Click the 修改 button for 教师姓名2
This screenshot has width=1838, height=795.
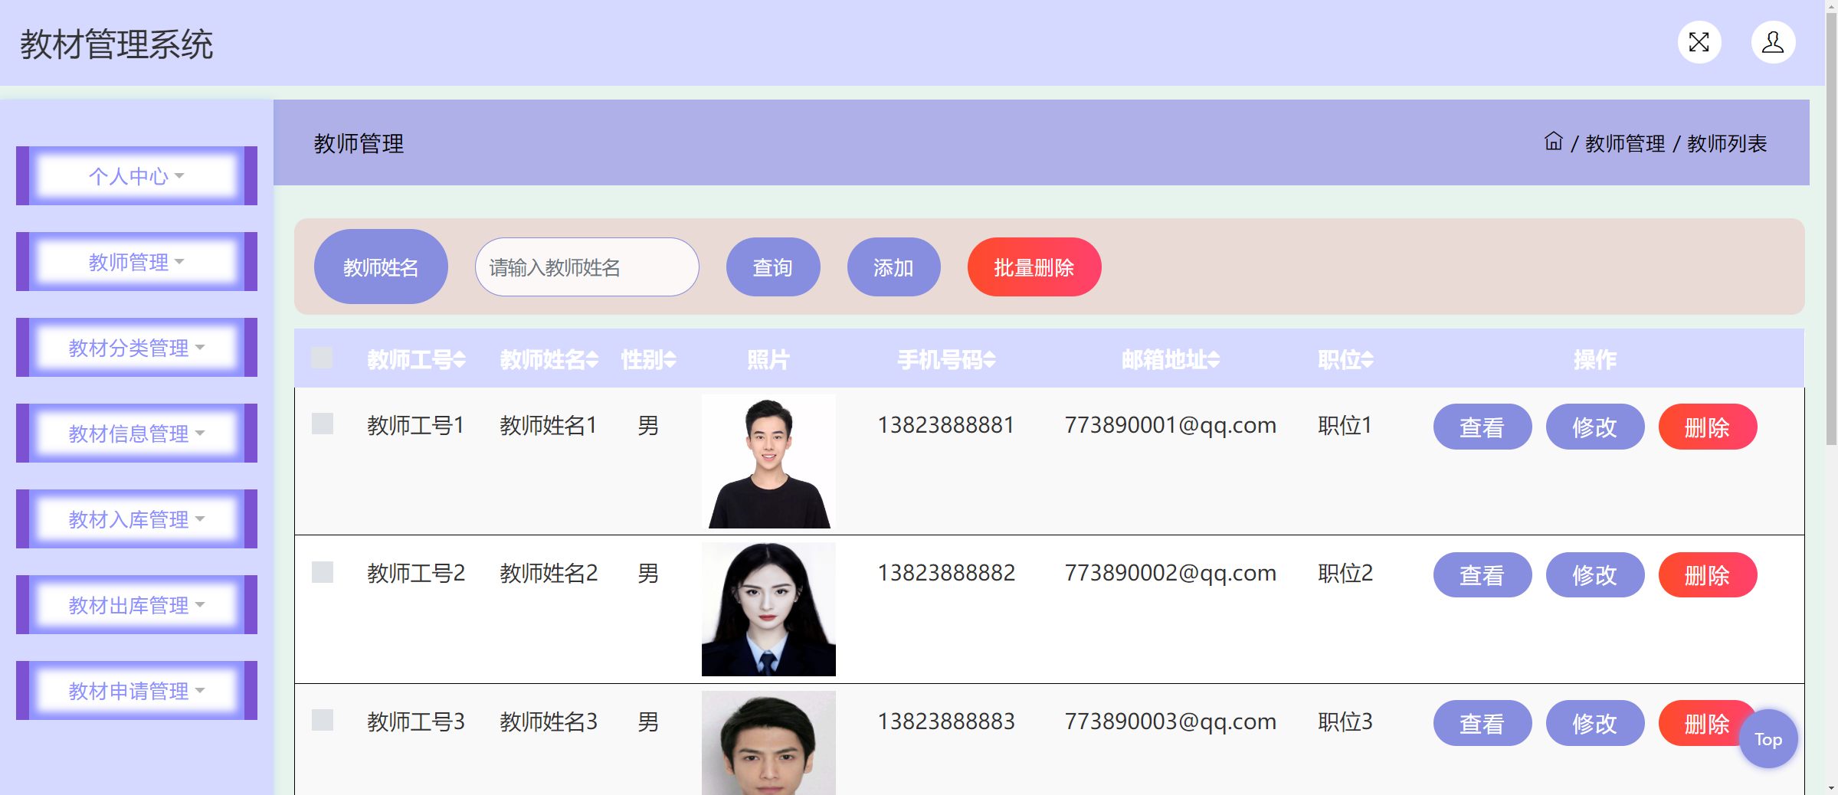pos(1594,574)
